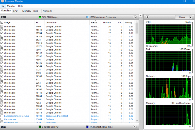This screenshot has width=195, height=130.
Task: Click the Network activity graph
Action: [x=168, y=88]
